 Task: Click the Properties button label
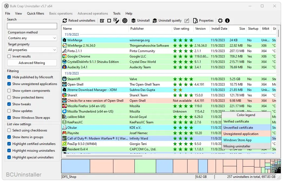pyautogui.click(x=206, y=21)
